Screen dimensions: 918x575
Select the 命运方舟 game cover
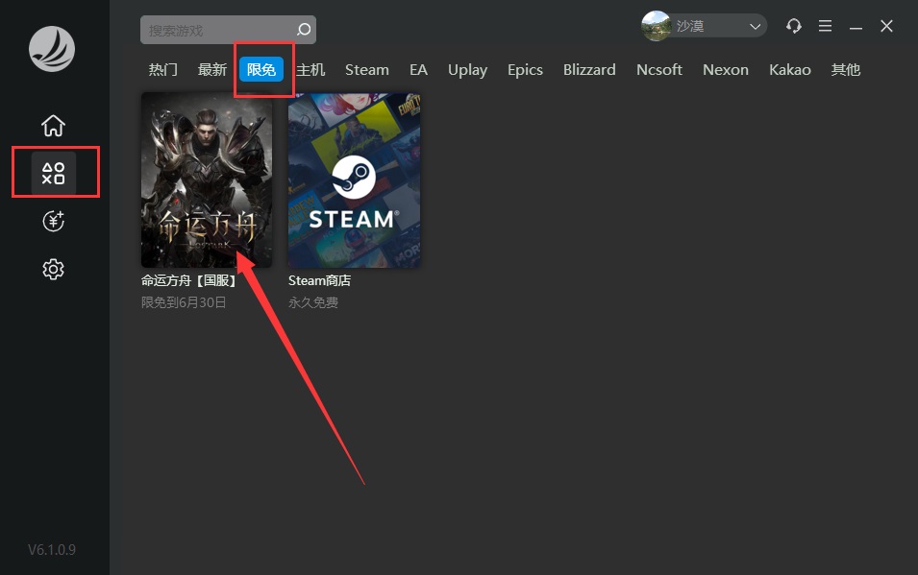point(207,180)
